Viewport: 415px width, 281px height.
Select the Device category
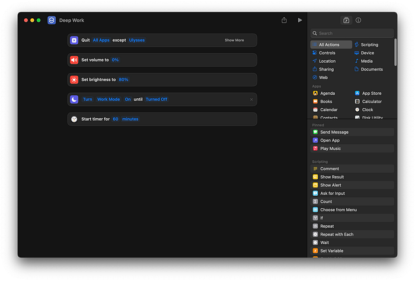pos(365,53)
